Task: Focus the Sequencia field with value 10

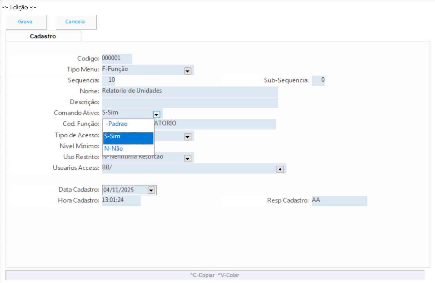Action: [111, 80]
